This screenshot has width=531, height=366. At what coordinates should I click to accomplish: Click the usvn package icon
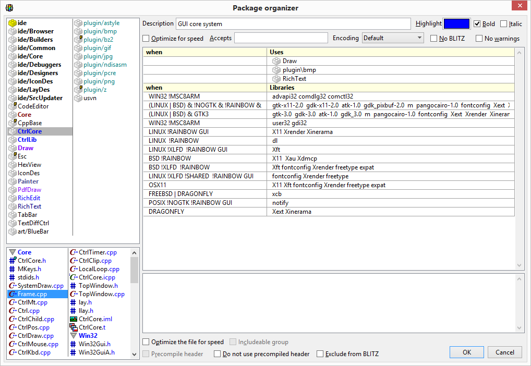click(x=78, y=98)
